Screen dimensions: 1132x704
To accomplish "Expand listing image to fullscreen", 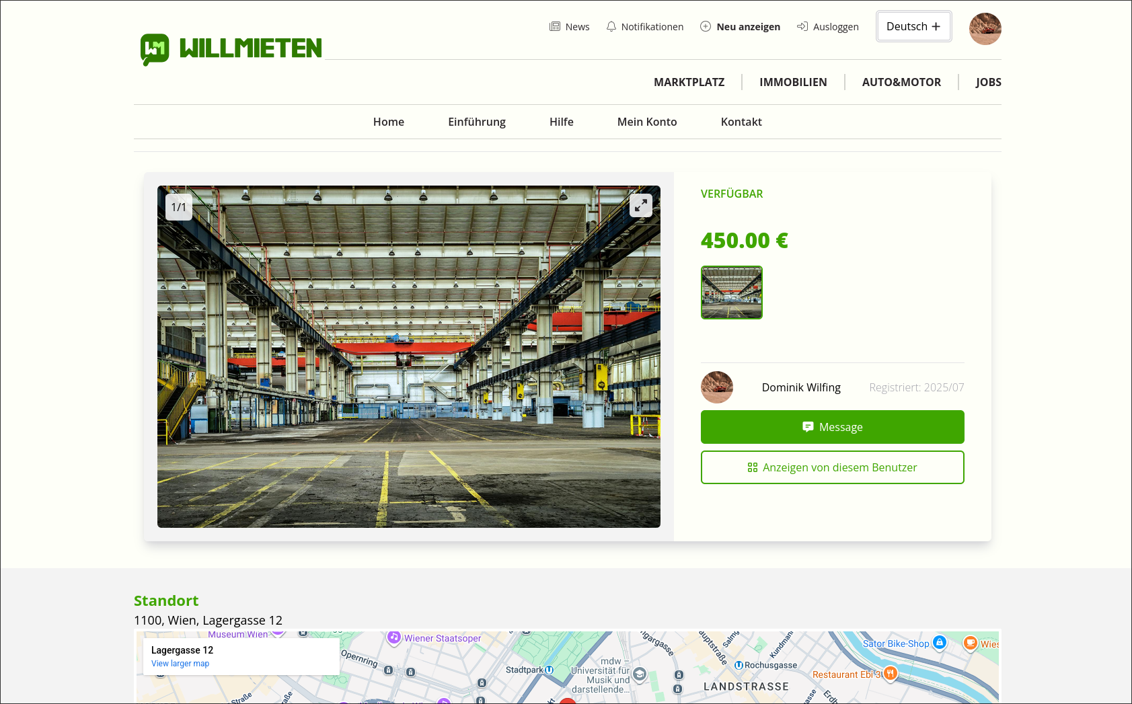I will pos(640,206).
